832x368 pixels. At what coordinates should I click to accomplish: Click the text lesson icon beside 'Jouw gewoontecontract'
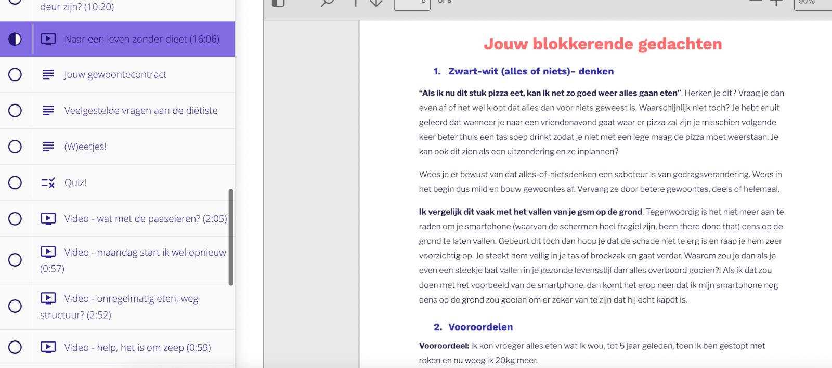tap(48, 74)
